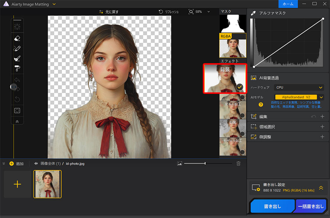Select the pencil brush tool

tap(17, 48)
